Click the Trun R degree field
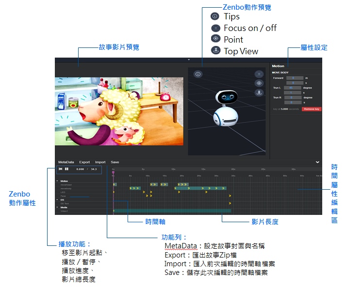Image resolution: width=346 pixels, height=288 pixels. pos(293,98)
